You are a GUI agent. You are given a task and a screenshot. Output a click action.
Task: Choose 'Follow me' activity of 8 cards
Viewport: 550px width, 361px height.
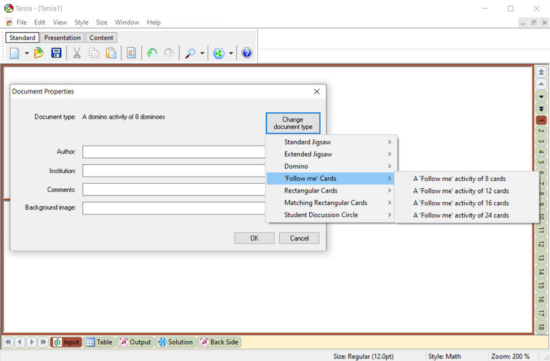466,179
